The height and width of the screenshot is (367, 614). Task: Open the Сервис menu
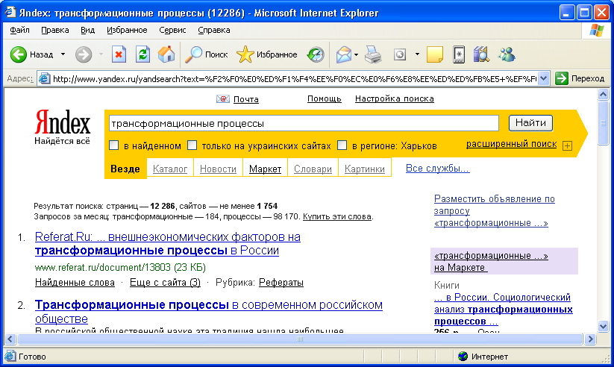coord(172,30)
